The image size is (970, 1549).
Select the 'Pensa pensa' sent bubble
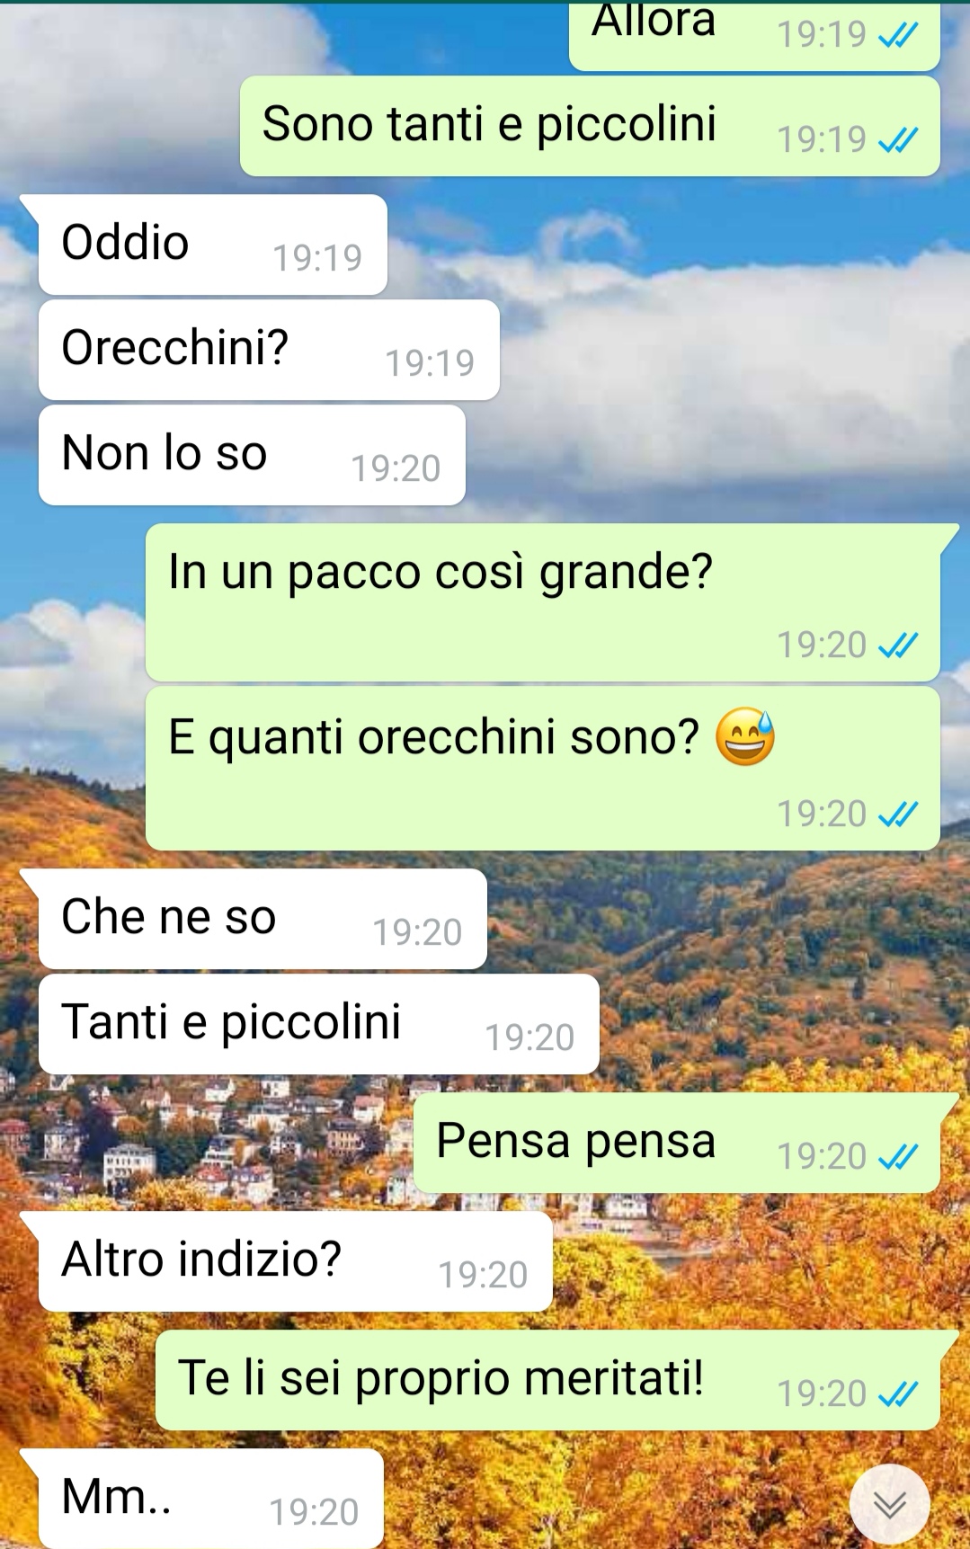(x=677, y=1143)
